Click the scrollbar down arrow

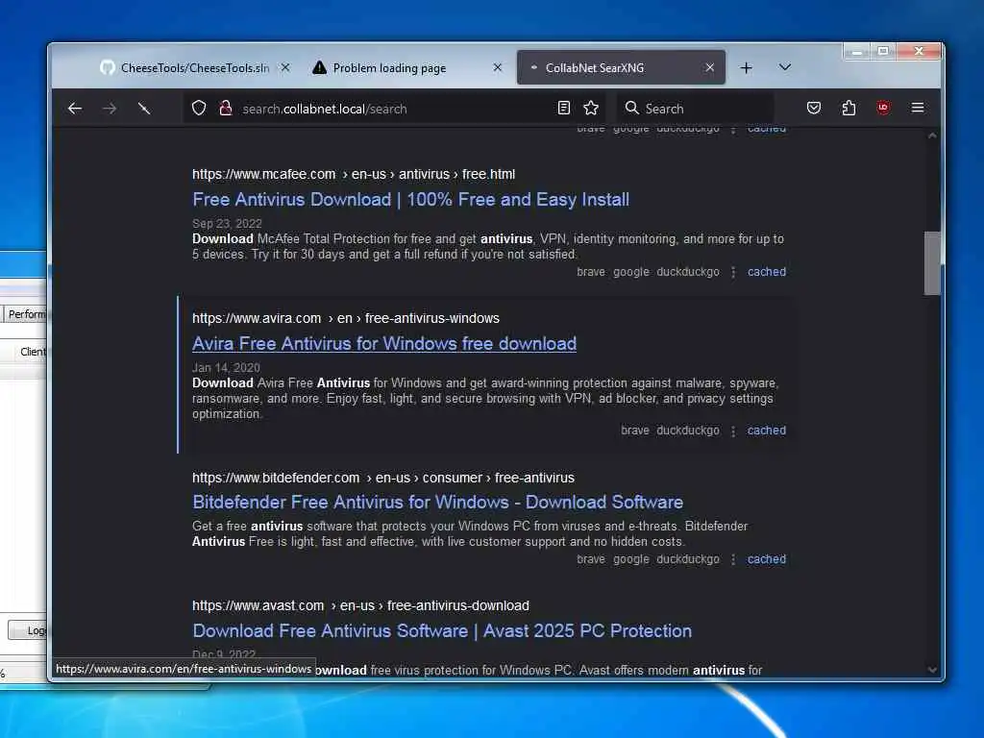(932, 670)
